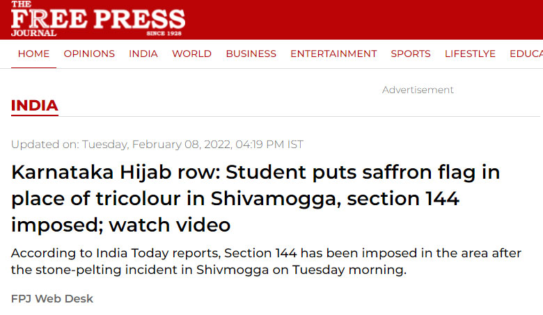The image size is (543, 315).
Task: Open the HOME navigation tab
Action: pos(33,54)
